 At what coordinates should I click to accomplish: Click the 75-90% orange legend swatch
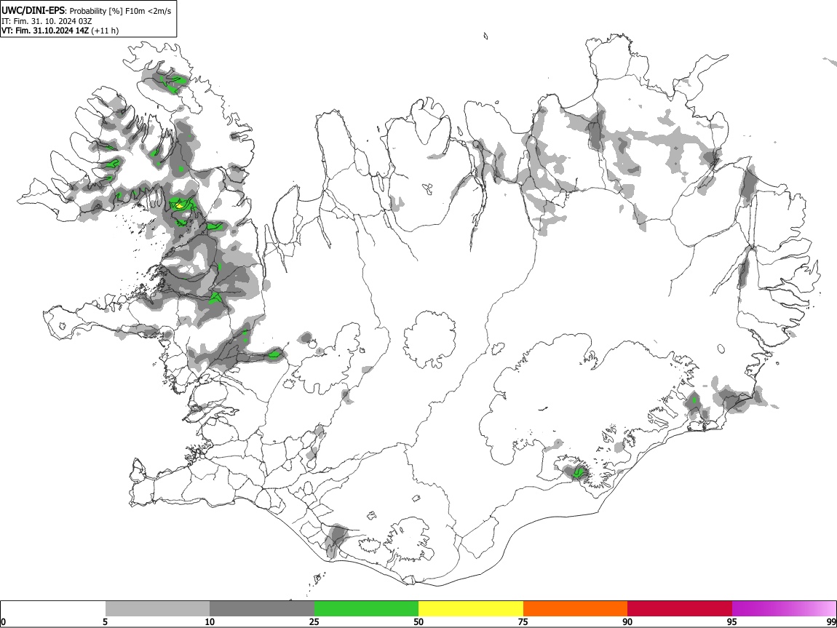[575, 608]
